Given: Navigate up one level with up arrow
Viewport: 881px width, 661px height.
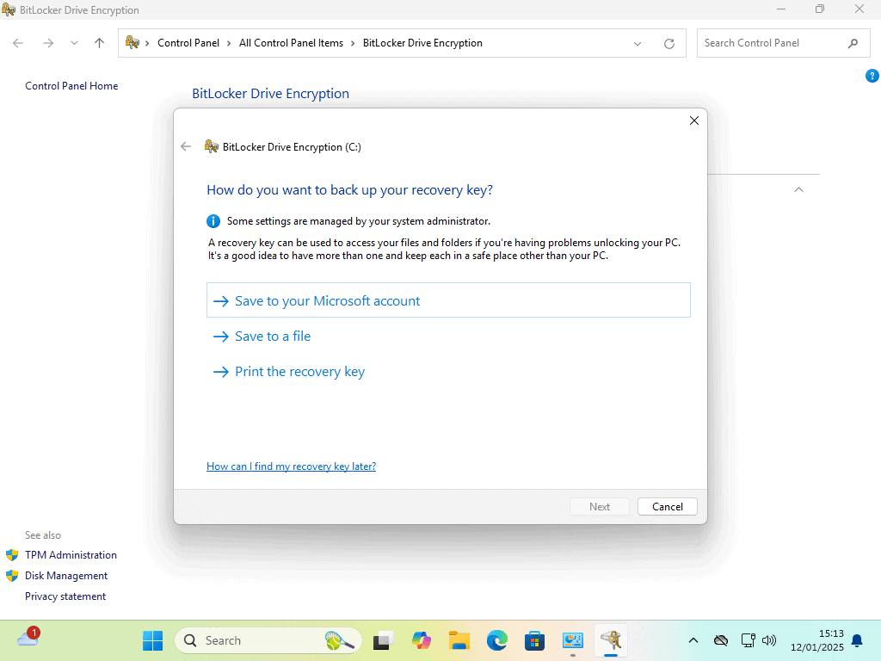Looking at the screenshot, I should [x=99, y=43].
